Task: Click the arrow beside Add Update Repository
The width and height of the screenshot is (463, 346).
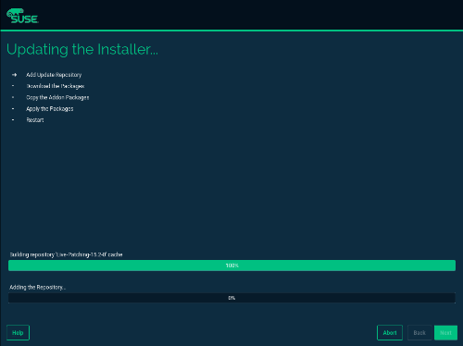Action: [x=14, y=75]
